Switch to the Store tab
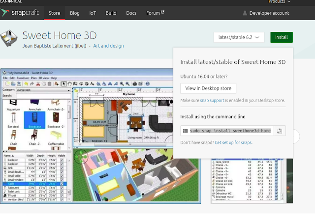315x219 pixels. coord(54,13)
